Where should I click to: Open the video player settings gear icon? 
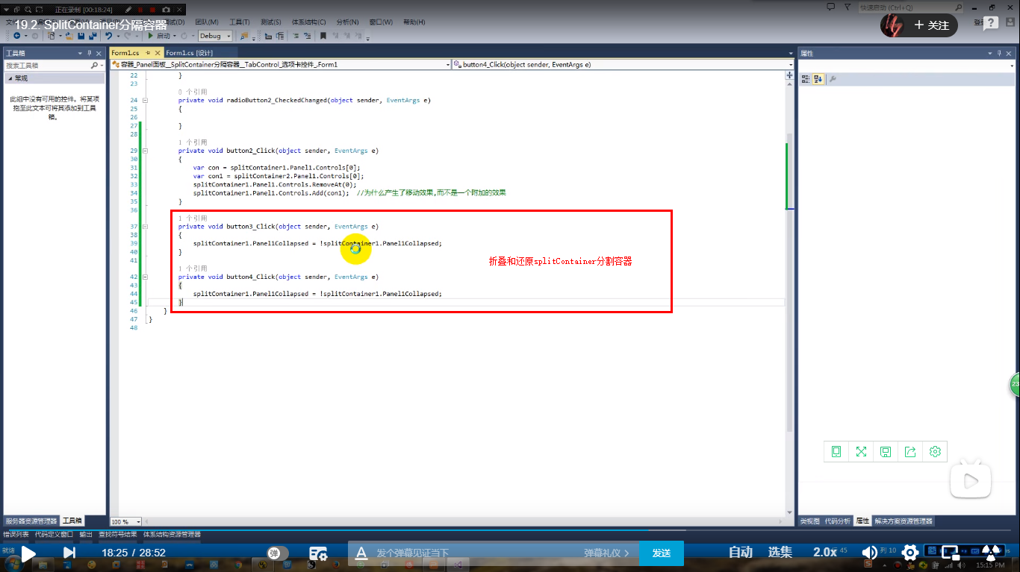(909, 552)
